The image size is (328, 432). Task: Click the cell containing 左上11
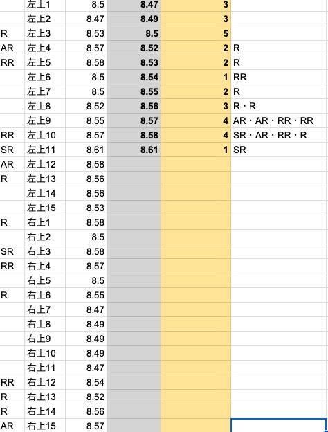tap(45, 150)
